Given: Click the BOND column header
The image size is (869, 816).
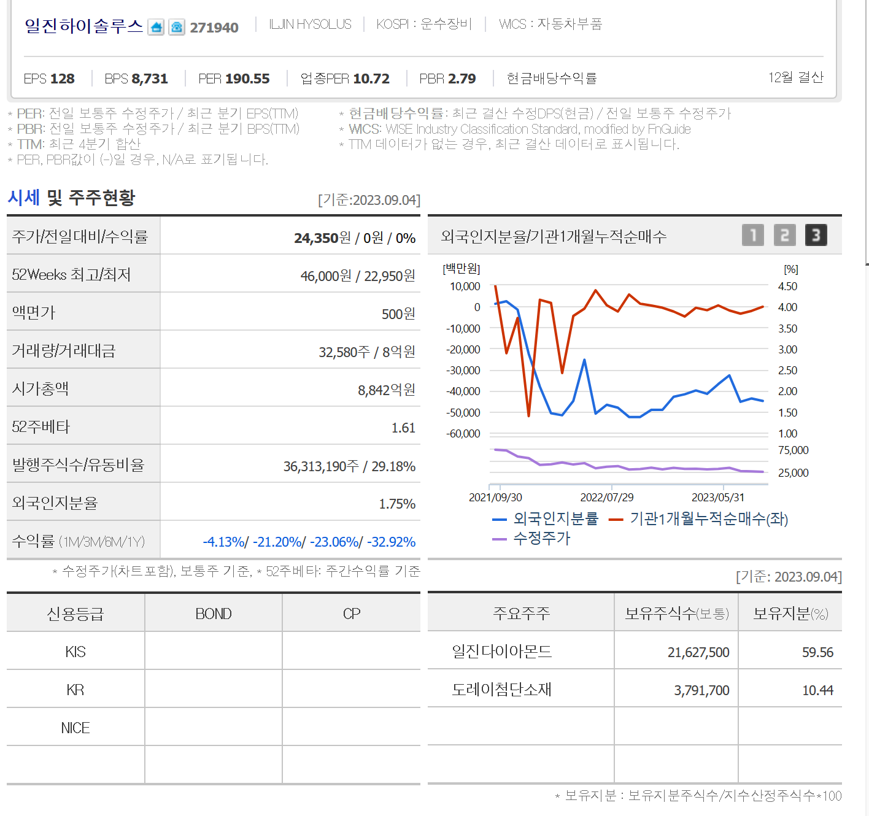Looking at the screenshot, I should [214, 614].
